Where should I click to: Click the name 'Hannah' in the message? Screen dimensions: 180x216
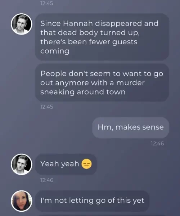(78, 23)
